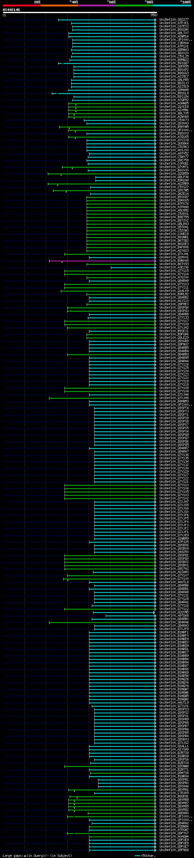
Task: Click the red 20% identity legend segment
Action: 22,5
